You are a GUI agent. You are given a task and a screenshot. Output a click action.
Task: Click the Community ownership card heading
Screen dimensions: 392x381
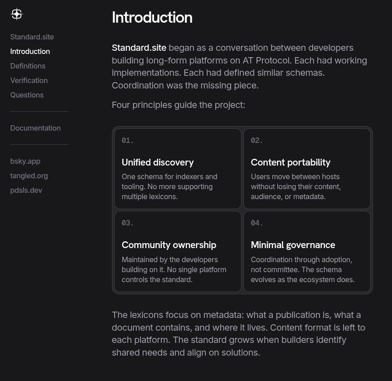[169, 245]
